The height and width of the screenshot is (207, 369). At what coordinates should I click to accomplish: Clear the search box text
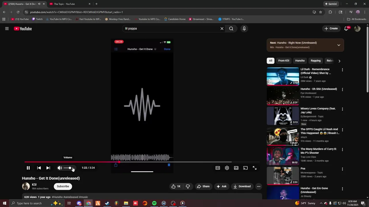coord(222,28)
